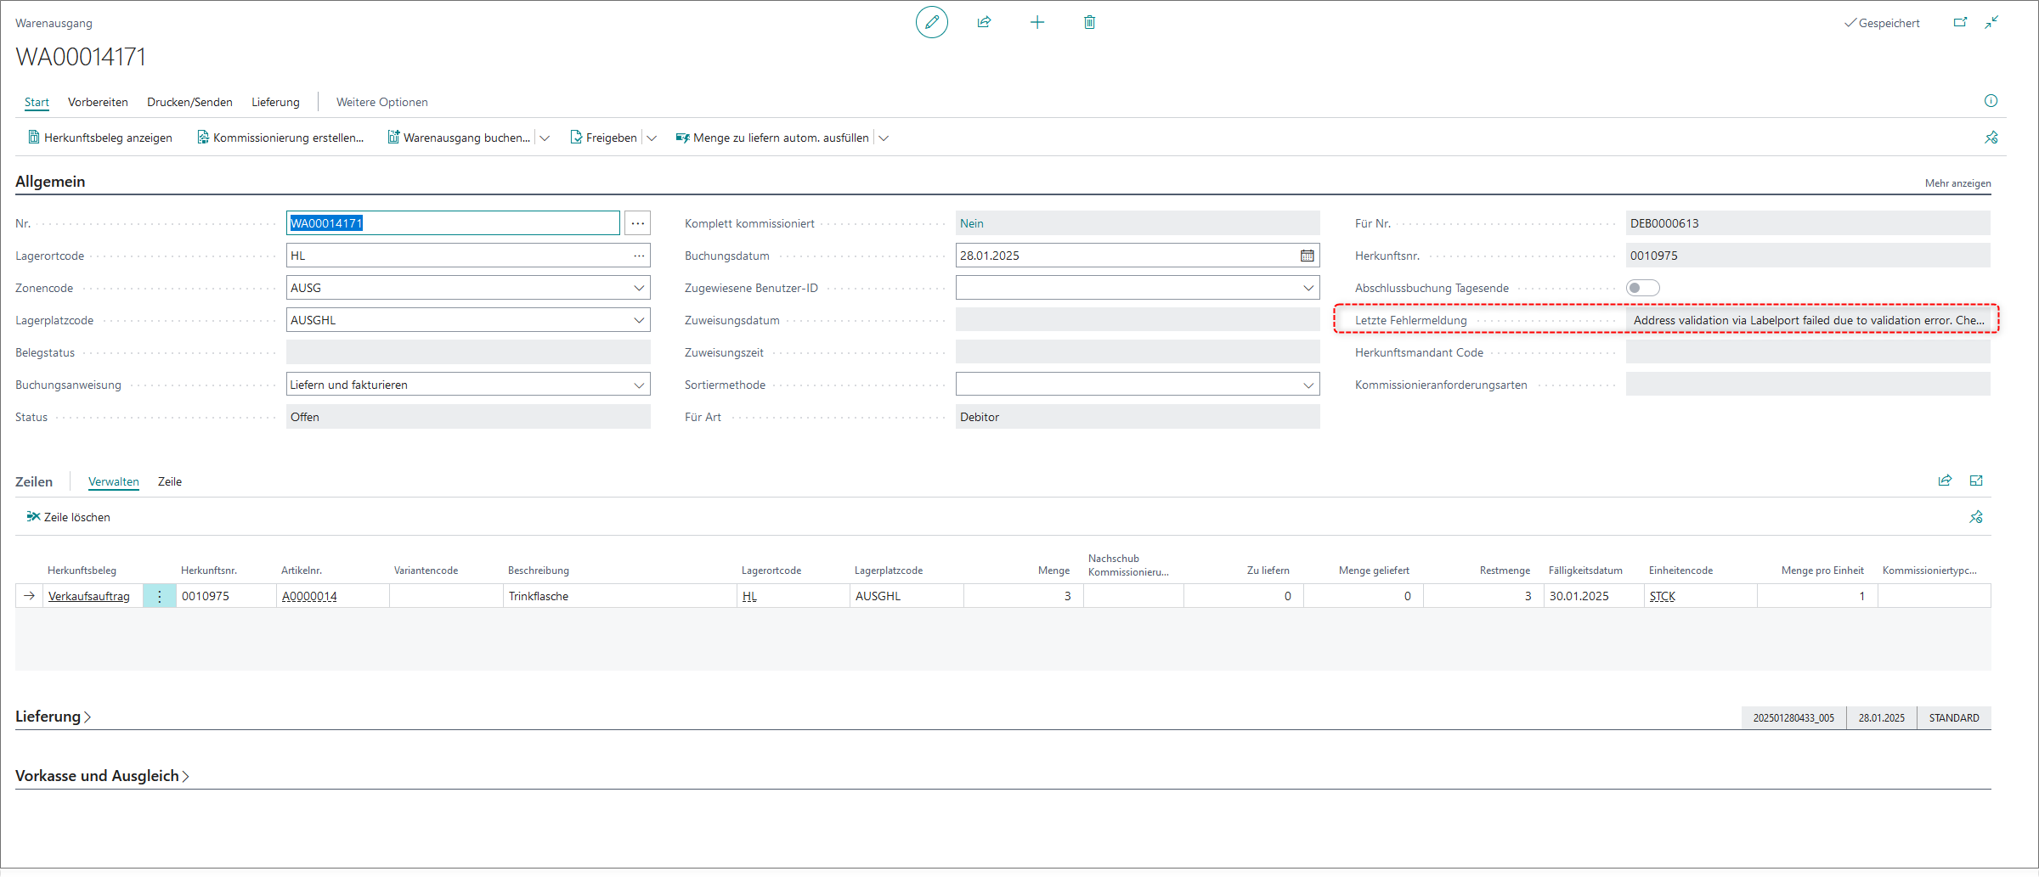Click the share icon in page header

click(x=985, y=22)
